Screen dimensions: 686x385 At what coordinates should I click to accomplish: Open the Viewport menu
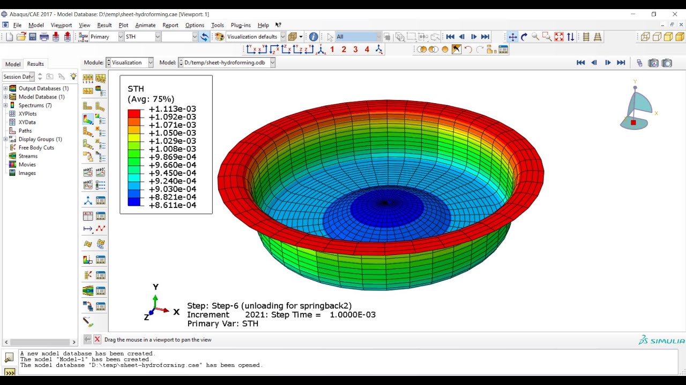(61, 25)
